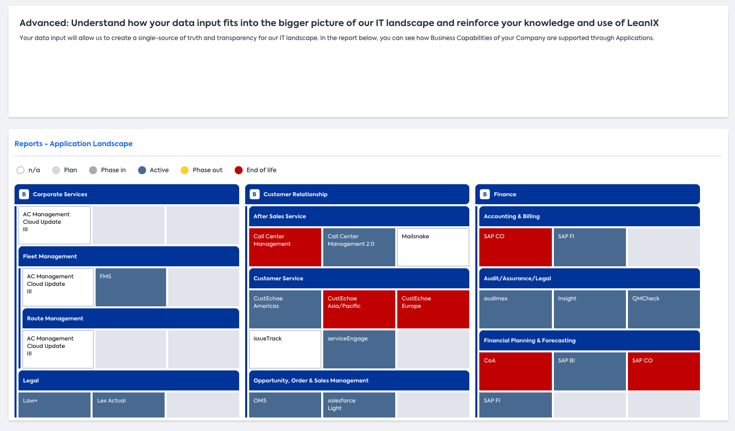Select the CustEchoe Europe tile

pos(433,309)
